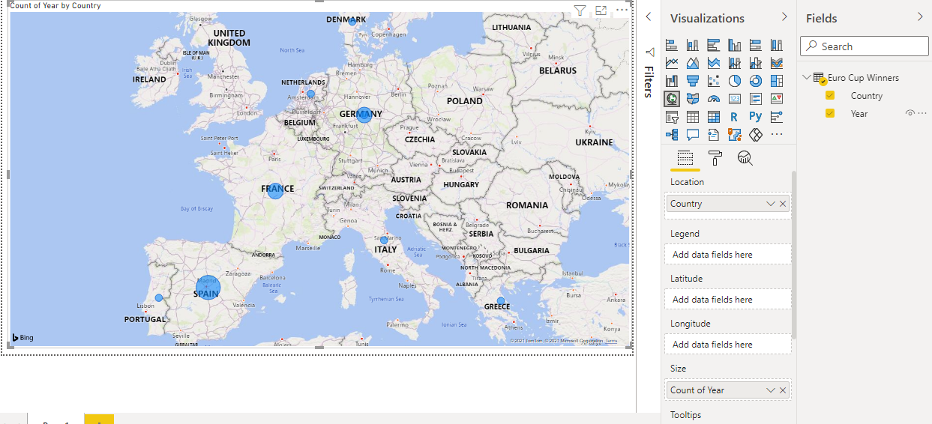The height and width of the screenshot is (424, 932).
Task: Select the Greece bubble on the map
Action: point(501,301)
